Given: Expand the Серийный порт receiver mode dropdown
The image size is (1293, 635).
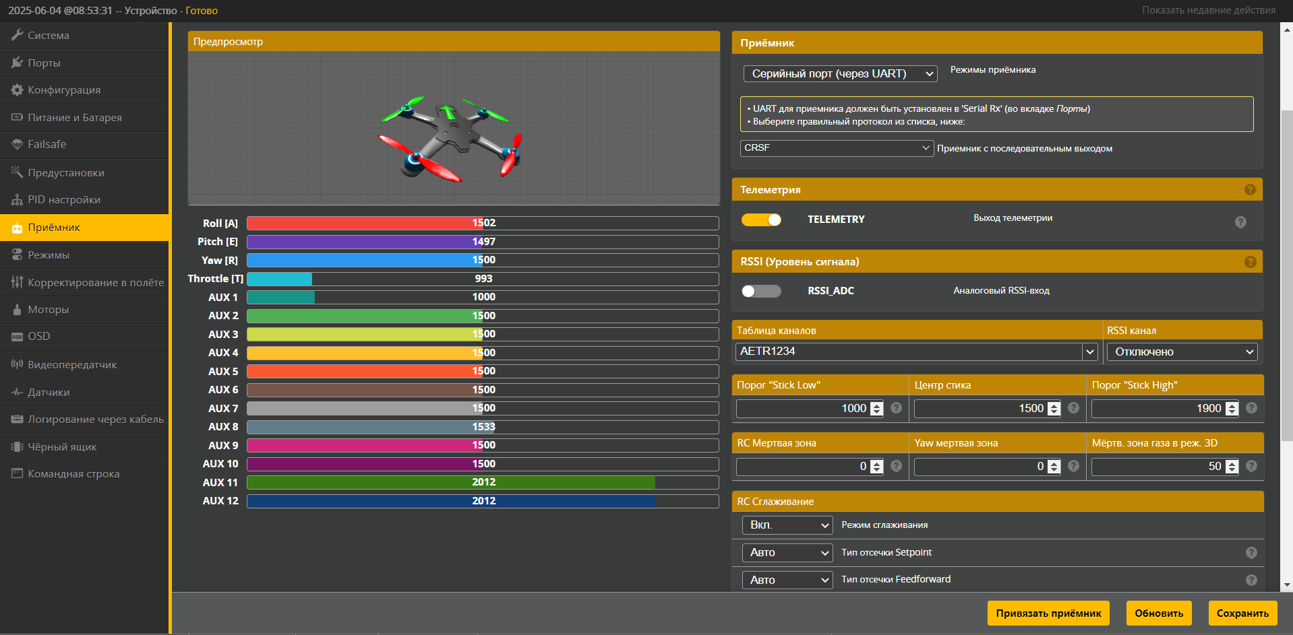Looking at the screenshot, I should 840,73.
